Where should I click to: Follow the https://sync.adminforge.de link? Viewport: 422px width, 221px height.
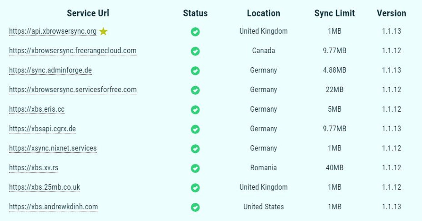point(50,70)
